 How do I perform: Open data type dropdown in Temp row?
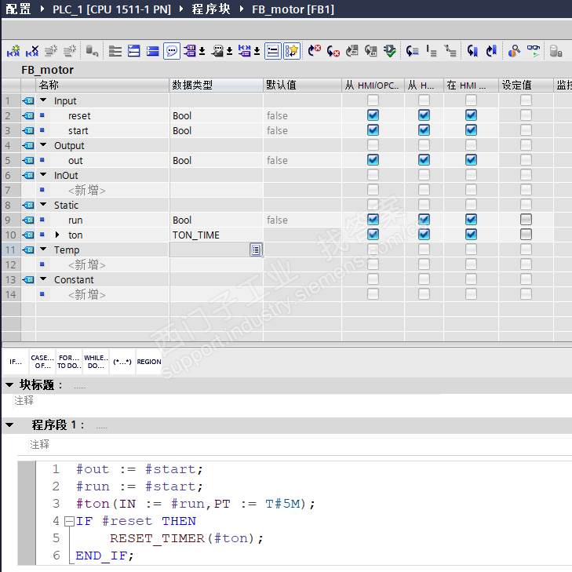coord(256,250)
